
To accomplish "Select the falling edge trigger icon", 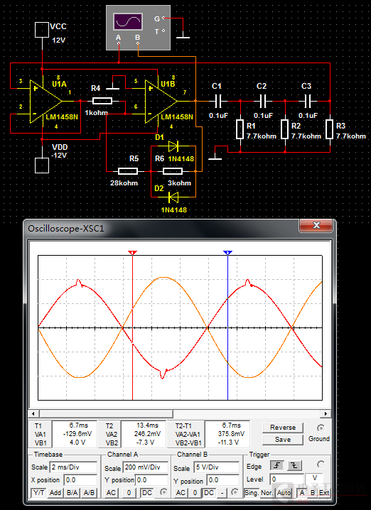I will tap(294, 465).
